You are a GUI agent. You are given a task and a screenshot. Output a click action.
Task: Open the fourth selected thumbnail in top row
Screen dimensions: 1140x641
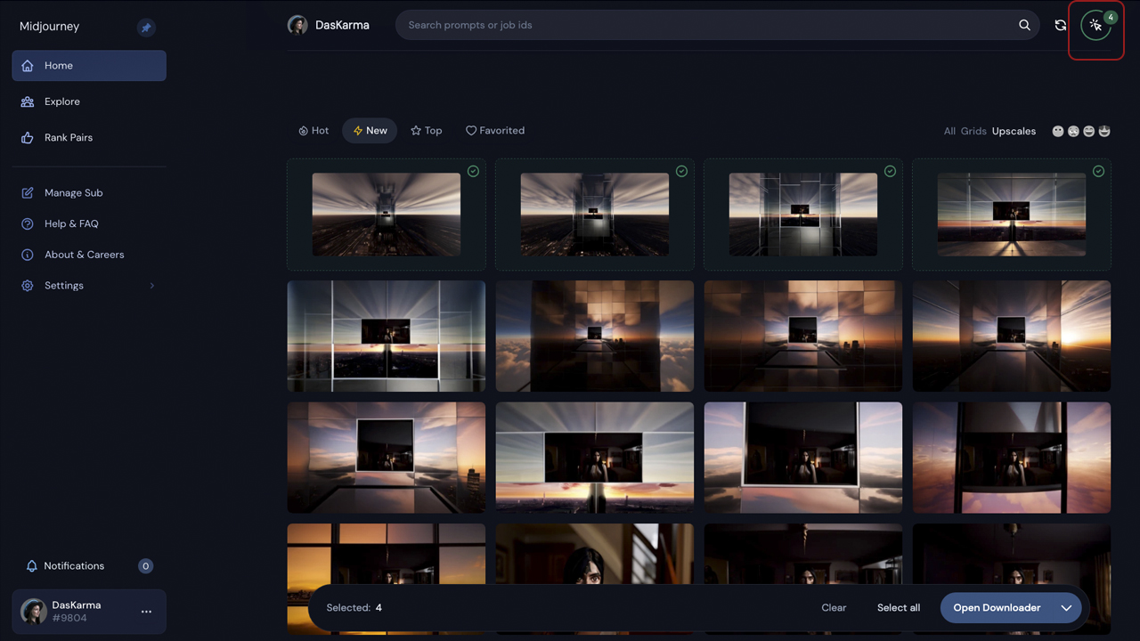tap(1012, 215)
